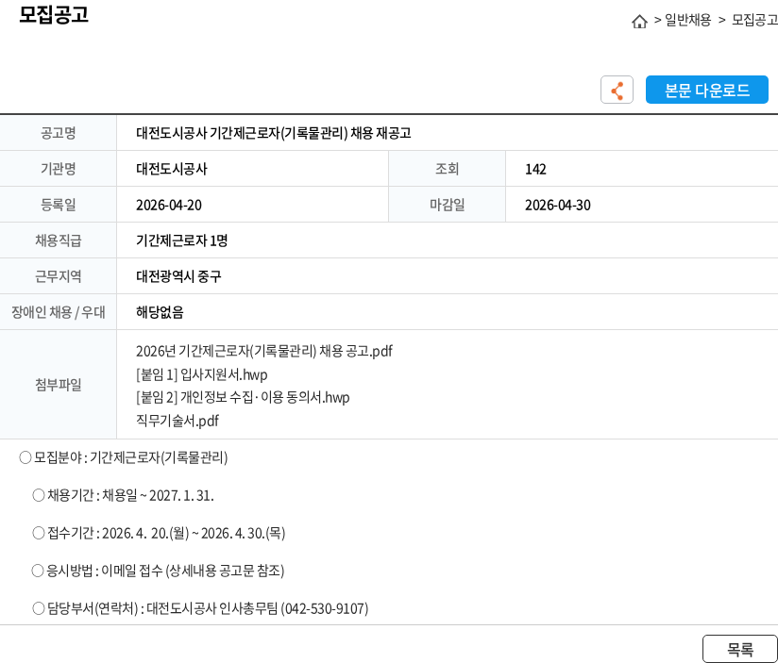Click the 마감일 column label
Image resolution: width=778 pixels, height=663 pixels.
coord(447,205)
